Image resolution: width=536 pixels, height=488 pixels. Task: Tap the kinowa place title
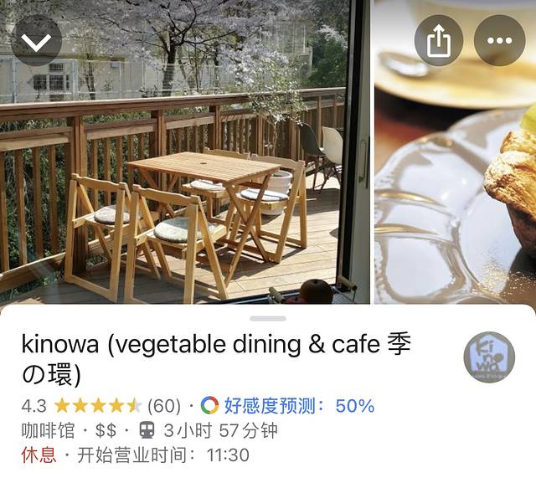tap(216, 359)
